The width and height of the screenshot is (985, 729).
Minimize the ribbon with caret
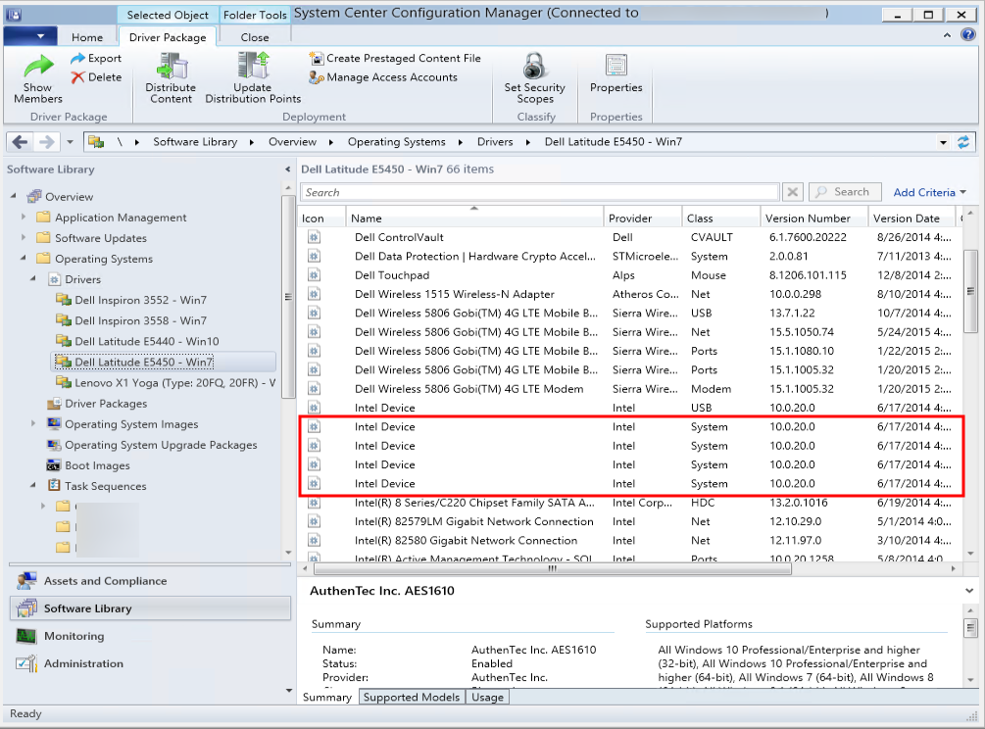pyautogui.click(x=947, y=36)
